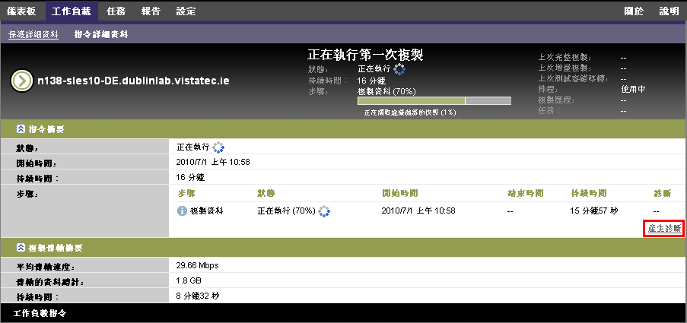
Task: Open the 說明 help menu
Action: pyautogui.click(x=669, y=11)
